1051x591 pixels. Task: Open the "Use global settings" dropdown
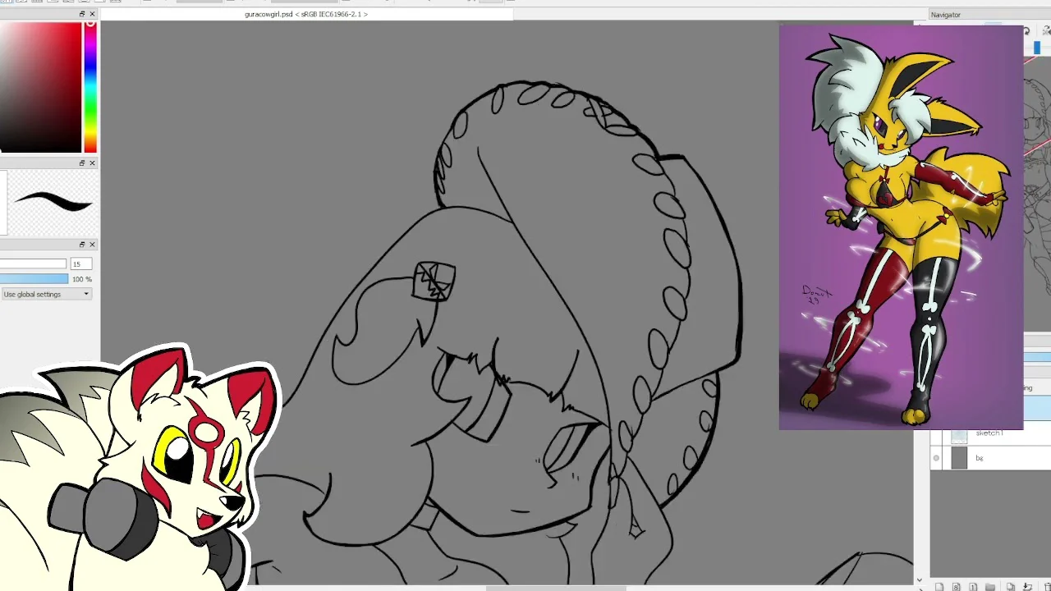click(x=46, y=294)
